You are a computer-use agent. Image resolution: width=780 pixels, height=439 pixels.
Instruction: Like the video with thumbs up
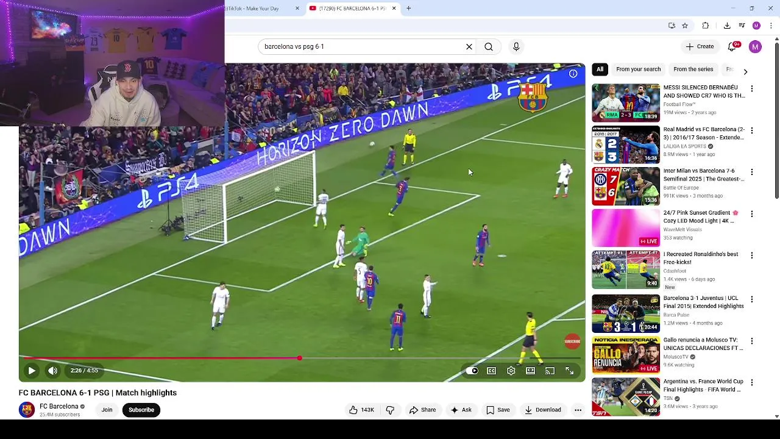point(361,410)
